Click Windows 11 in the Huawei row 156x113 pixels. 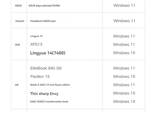pyautogui.click(x=124, y=21)
